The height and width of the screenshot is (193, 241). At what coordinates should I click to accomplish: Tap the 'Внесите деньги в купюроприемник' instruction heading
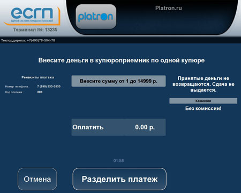click(x=122, y=60)
